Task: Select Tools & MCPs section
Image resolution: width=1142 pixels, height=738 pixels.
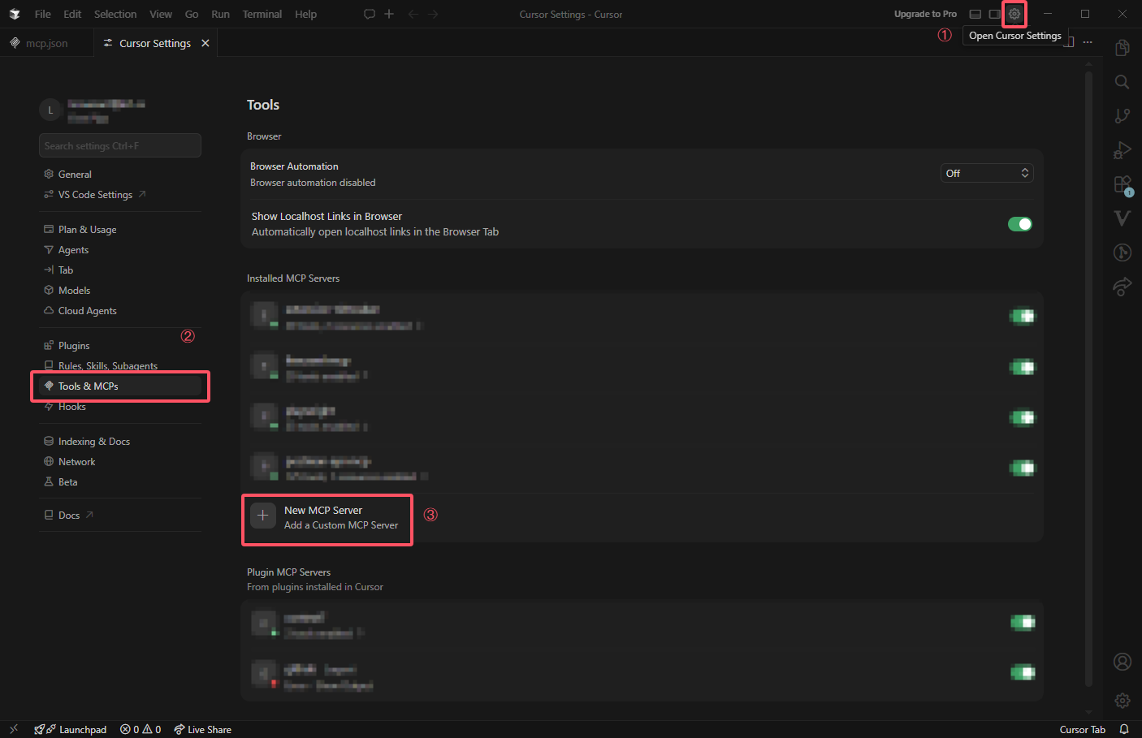Action: tap(120, 386)
